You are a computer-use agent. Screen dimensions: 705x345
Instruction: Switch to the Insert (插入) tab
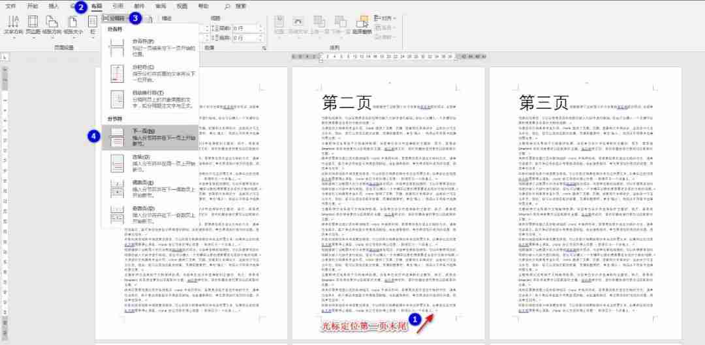[54, 7]
